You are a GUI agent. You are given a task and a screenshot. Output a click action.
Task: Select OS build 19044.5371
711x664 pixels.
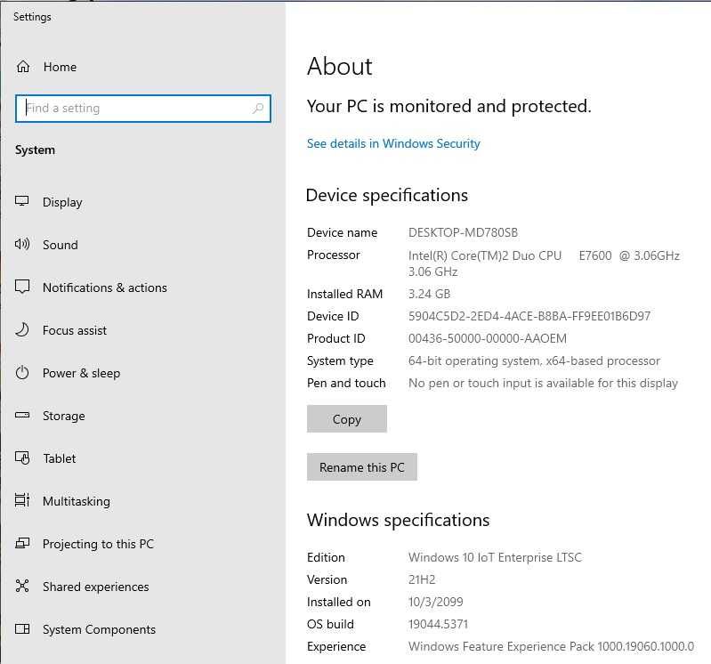pyautogui.click(x=438, y=624)
